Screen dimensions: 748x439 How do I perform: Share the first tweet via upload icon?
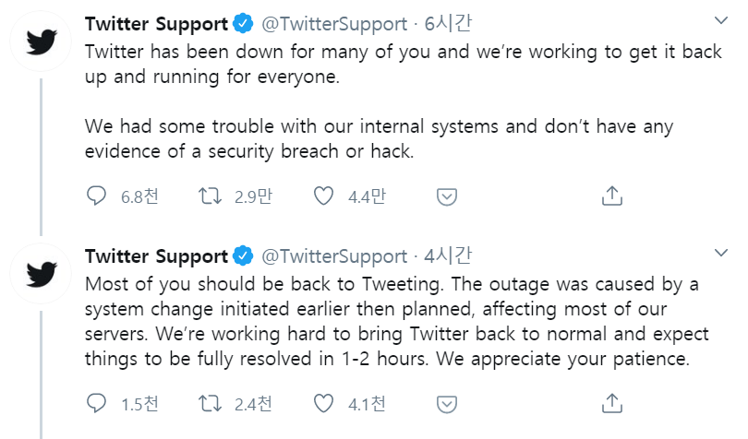click(610, 196)
